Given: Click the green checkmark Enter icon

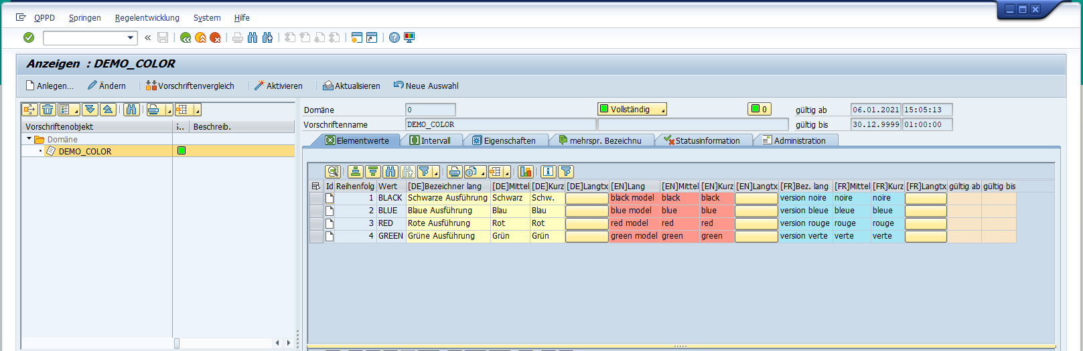Looking at the screenshot, I should pos(29,37).
